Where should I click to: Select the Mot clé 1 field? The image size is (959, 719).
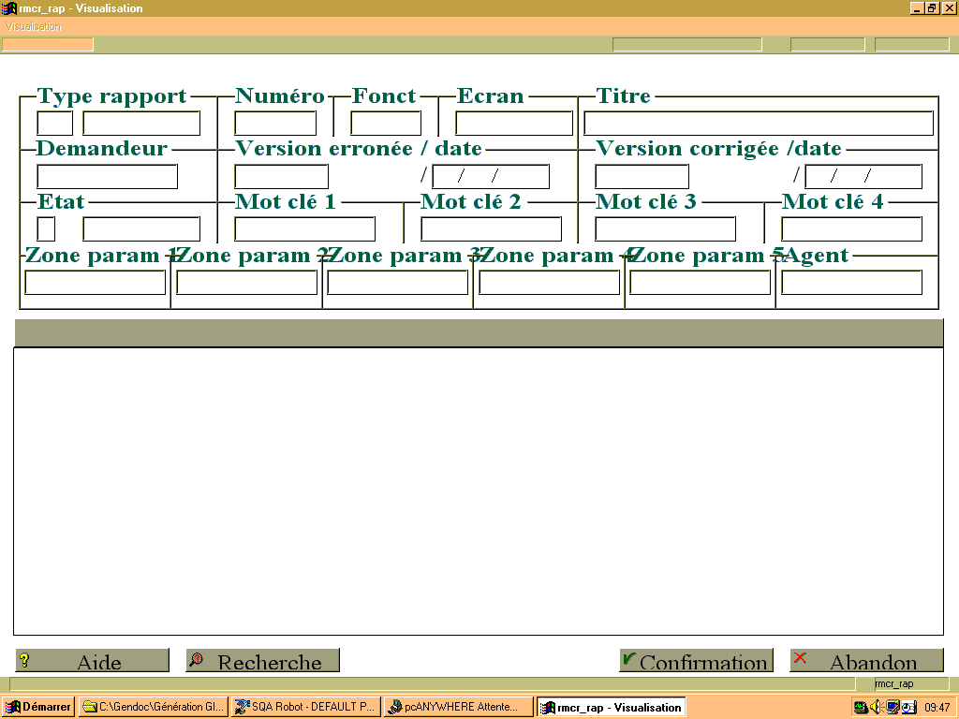click(x=304, y=229)
